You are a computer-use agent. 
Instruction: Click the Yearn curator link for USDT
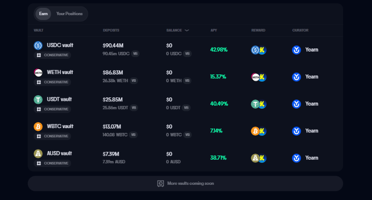tap(311, 104)
